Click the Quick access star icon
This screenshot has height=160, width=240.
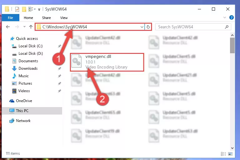[12, 39]
